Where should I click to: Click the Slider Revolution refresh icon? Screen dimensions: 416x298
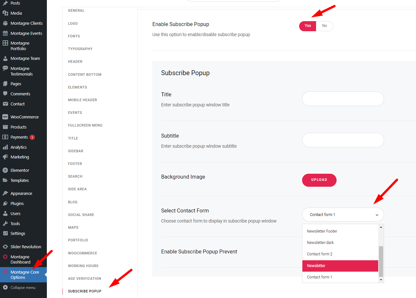(x=5, y=247)
